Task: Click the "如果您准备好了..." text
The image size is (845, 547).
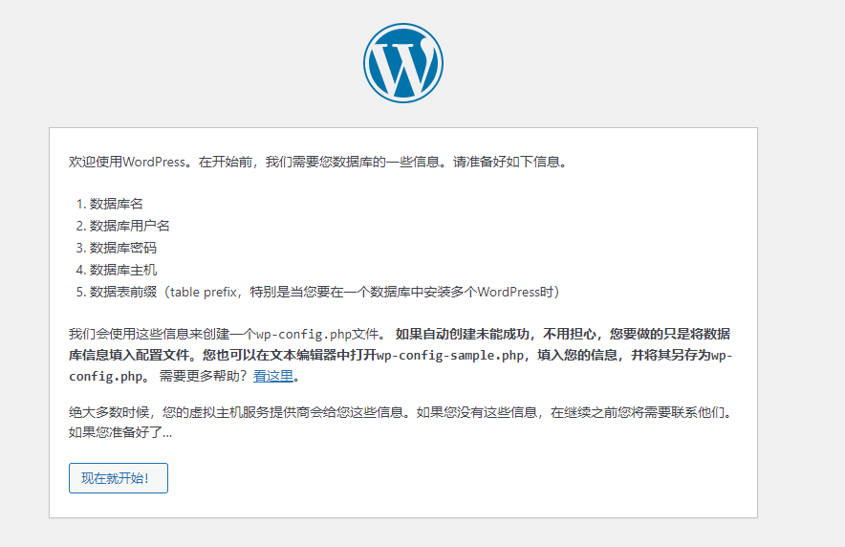Action: 120,432
